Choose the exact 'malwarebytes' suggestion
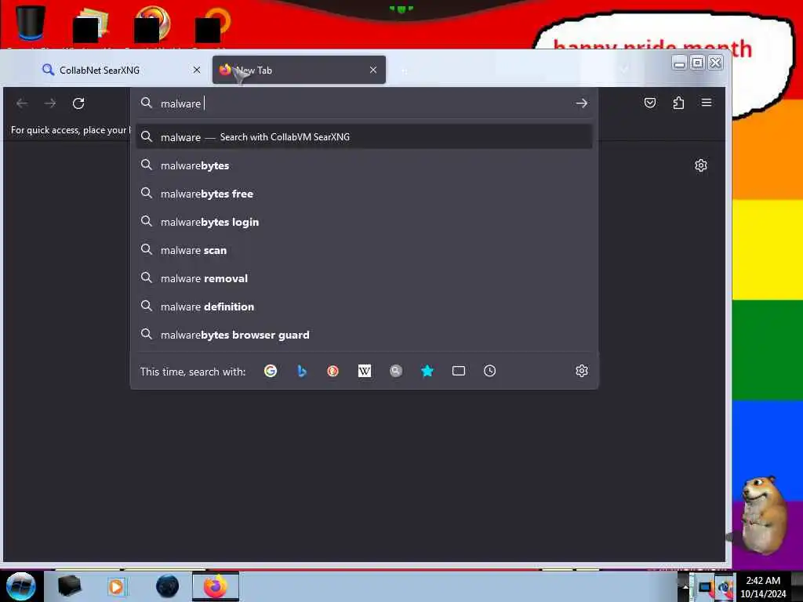The width and height of the screenshot is (803, 602). (x=364, y=165)
